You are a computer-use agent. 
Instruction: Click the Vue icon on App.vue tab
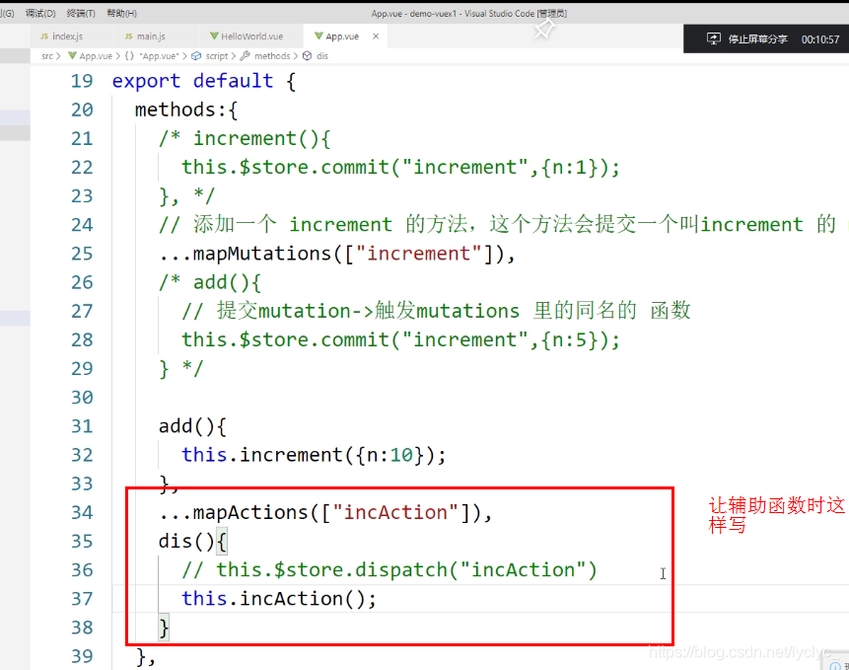[x=318, y=36]
